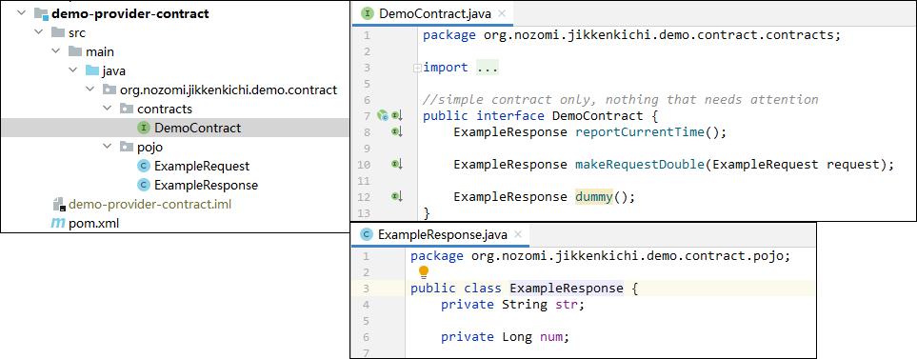917x359 pixels.
Task: Click the class icon next to ExampleRequest
Action: point(143,166)
